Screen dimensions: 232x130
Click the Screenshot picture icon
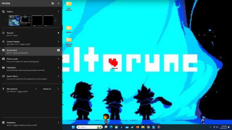pyautogui.click(x=3, y=50)
